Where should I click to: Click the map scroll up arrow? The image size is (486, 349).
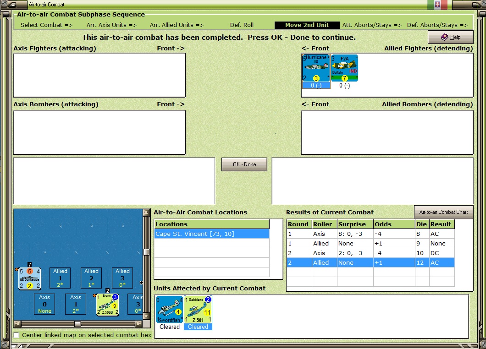[x=146, y=213]
